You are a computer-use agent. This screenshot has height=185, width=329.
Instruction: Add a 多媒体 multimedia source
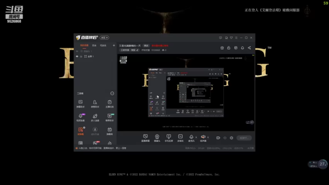click(180, 138)
